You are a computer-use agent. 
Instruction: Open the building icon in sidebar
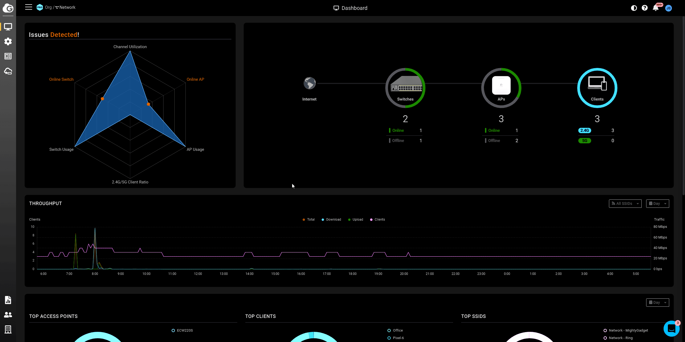[x=8, y=329]
